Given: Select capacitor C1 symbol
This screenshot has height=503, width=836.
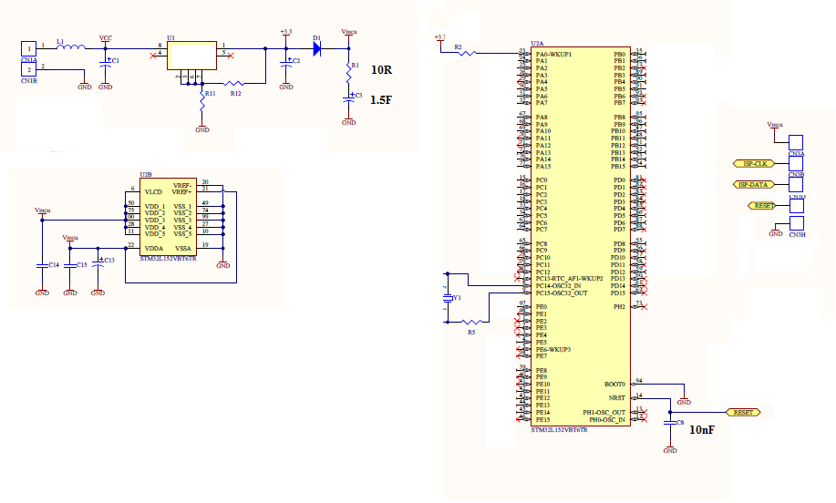Looking at the screenshot, I should point(106,64).
